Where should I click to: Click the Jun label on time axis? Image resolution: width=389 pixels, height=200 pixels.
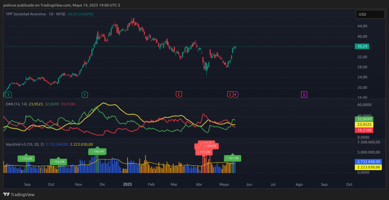(x=249, y=184)
